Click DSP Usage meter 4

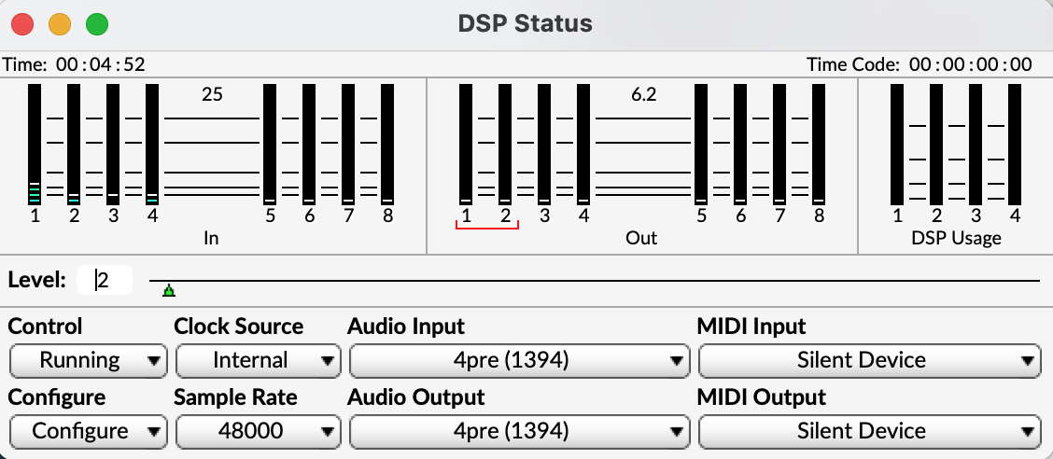pyautogui.click(x=1015, y=144)
